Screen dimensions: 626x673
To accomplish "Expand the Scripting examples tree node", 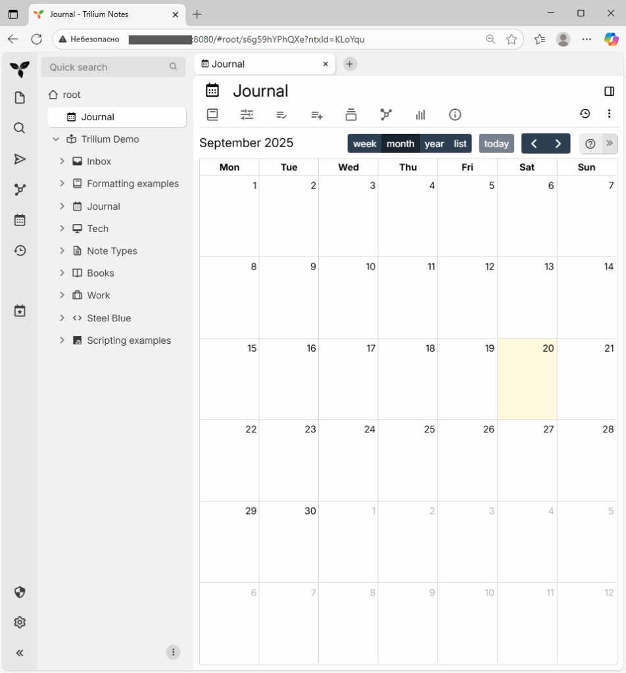I will [x=62, y=340].
